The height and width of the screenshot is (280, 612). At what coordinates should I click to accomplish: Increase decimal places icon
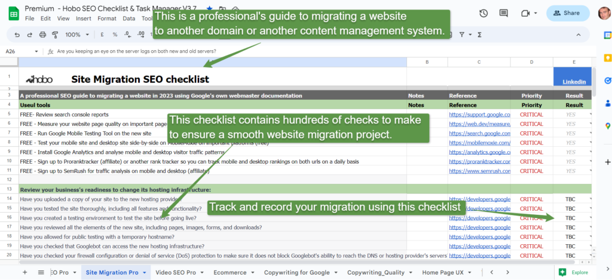point(140,35)
